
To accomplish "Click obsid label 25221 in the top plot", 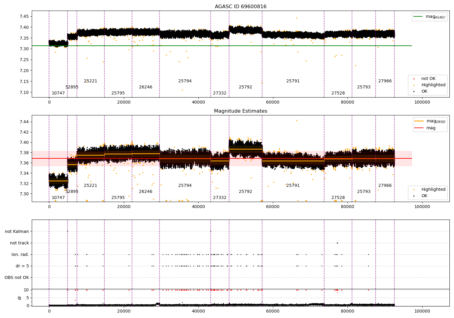I will pyautogui.click(x=90, y=81).
